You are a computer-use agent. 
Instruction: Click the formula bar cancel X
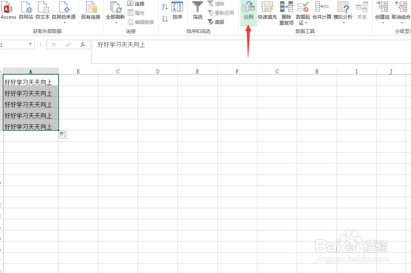pos(54,45)
